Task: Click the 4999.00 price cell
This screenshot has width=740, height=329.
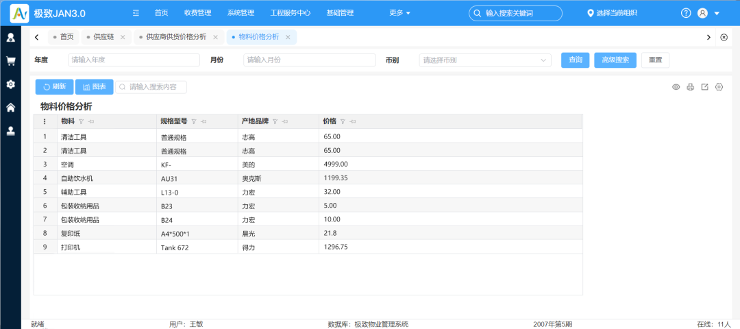Action: [x=451, y=164]
